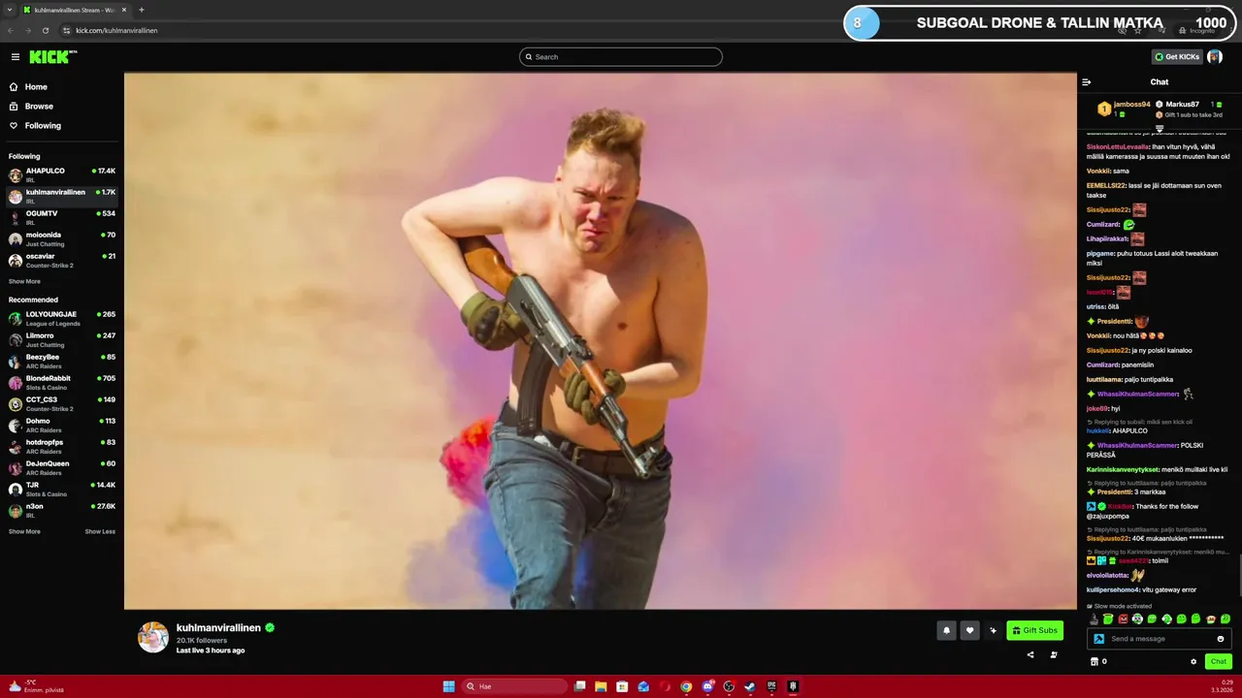Click the blue hammer badge in chat input
Viewport: 1242px width, 698px height.
[1098, 639]
